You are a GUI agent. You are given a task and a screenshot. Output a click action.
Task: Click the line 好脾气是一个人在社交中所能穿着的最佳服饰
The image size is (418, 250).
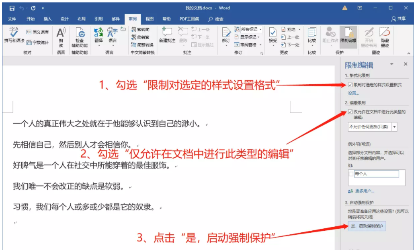click(x=92, y=166)
